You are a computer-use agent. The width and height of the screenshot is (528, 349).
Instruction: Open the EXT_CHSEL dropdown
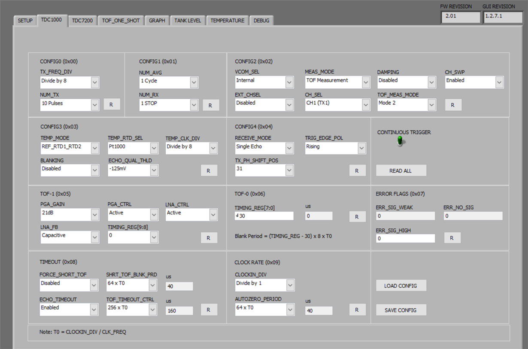coord(264,105)
